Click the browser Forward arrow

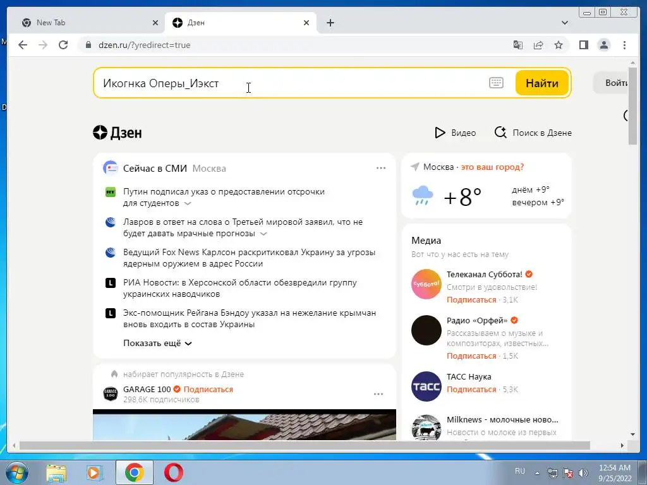(x=43, y=45)
